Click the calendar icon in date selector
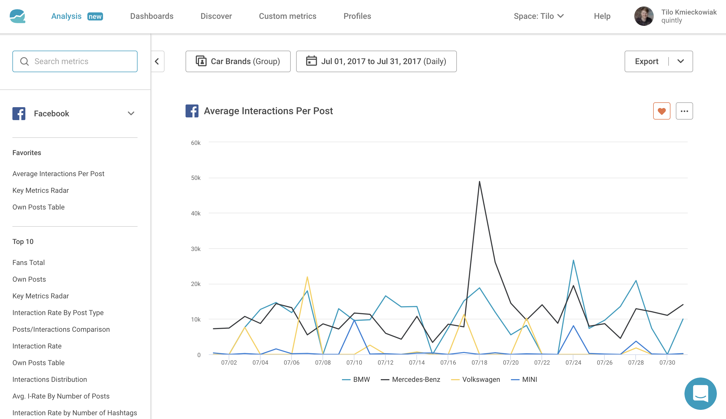This screenshot has width=726, height=419. coord(311,61)
